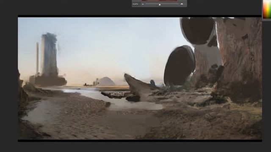271x152 pixels.
Task: Click the Navigator zoom out icon
Action: coord(143,4)
